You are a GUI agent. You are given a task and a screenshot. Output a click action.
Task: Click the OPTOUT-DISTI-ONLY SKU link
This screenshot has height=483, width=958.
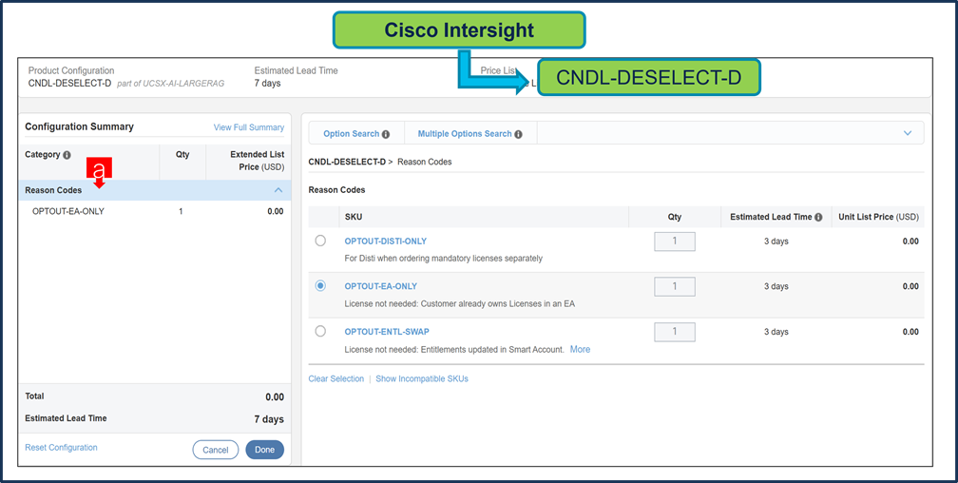tap(385, 241)
